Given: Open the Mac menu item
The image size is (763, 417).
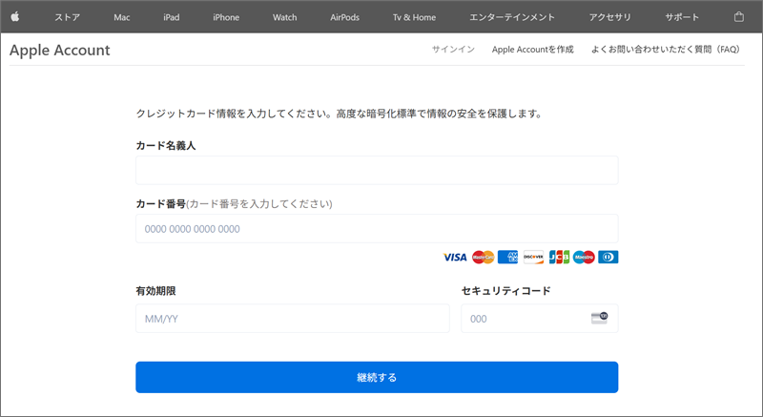Looking at the screenshot, I should point(122,17).
